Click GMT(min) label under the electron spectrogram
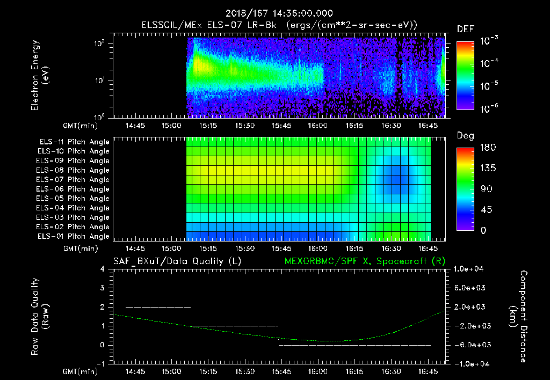The width and height of the screenshot is (550, 380). coord(81,126)
